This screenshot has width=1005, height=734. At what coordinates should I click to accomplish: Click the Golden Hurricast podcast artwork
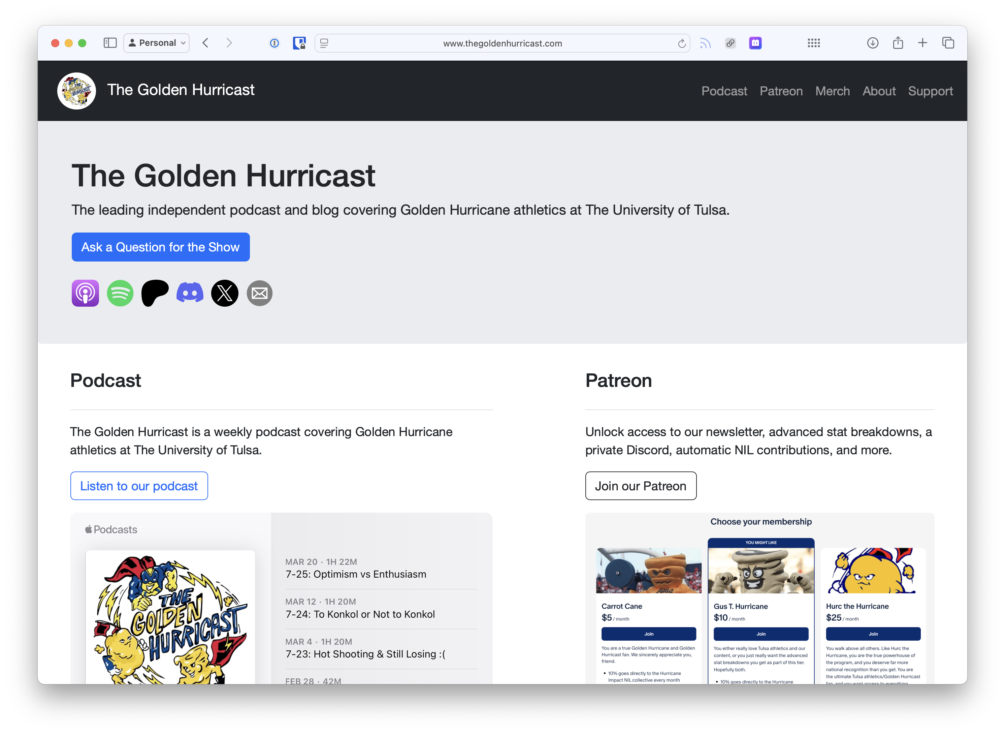coord(170,617)
